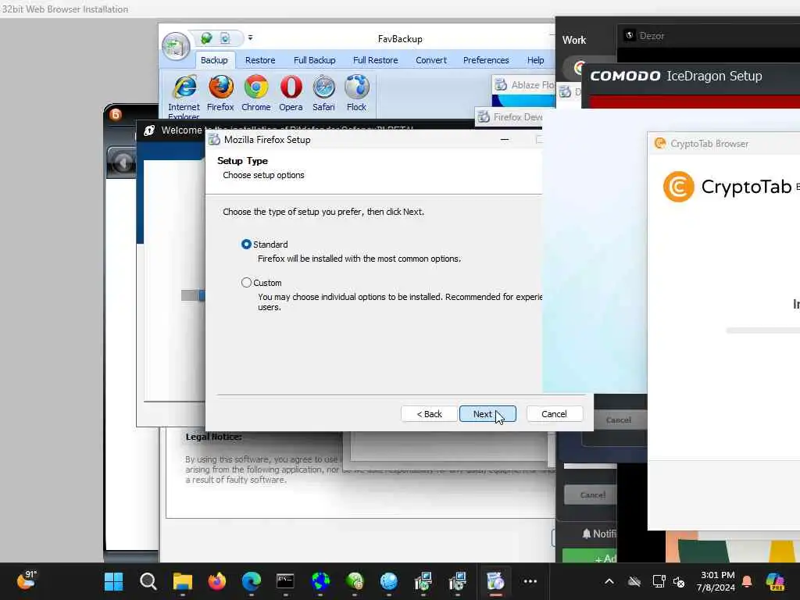Click the earth globe taskbar icon
This screenshot has width=800, height=600.
pos(320,581)
